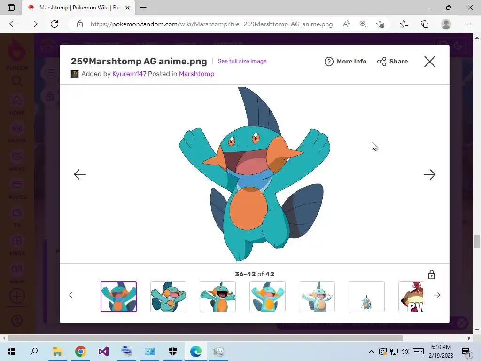
Task: Select the first highlighted Marshtomp thumbnail
Action: pyautogui.click(x=118, y=297)
